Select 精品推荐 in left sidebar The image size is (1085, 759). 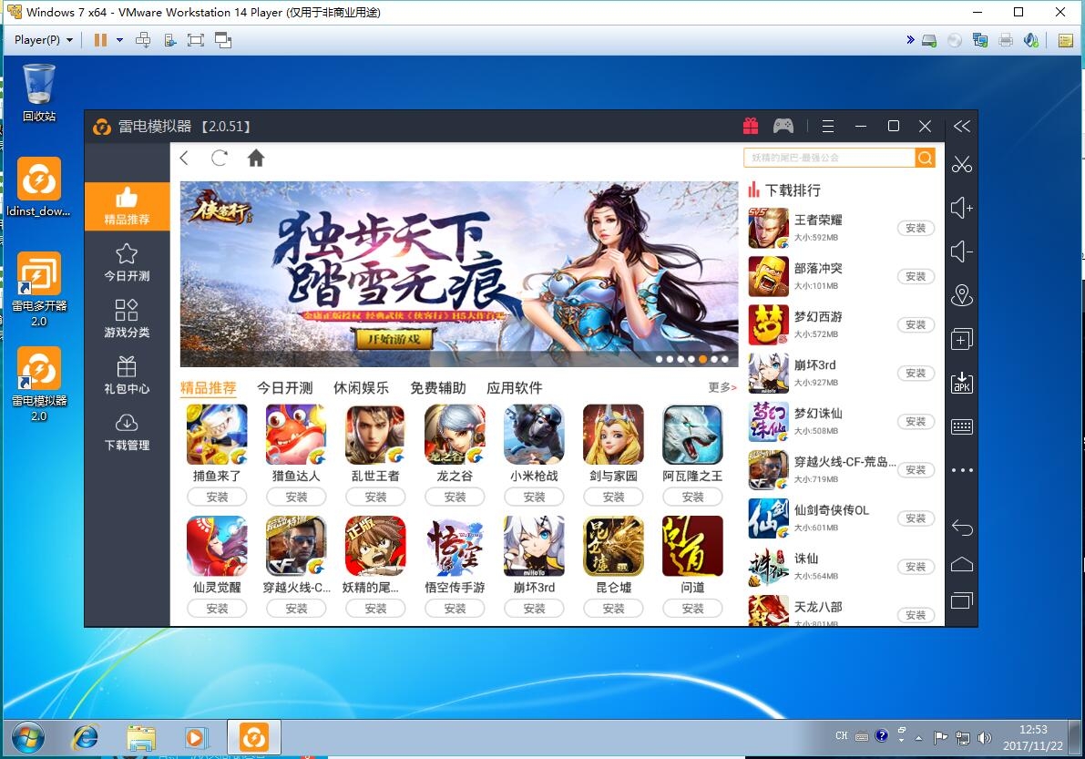point(127,206)
